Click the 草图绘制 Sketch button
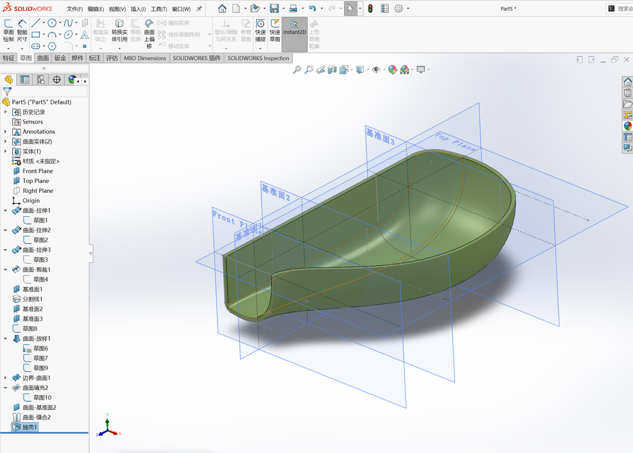Viewport: 633px width, 453px height. coord(8,31)
